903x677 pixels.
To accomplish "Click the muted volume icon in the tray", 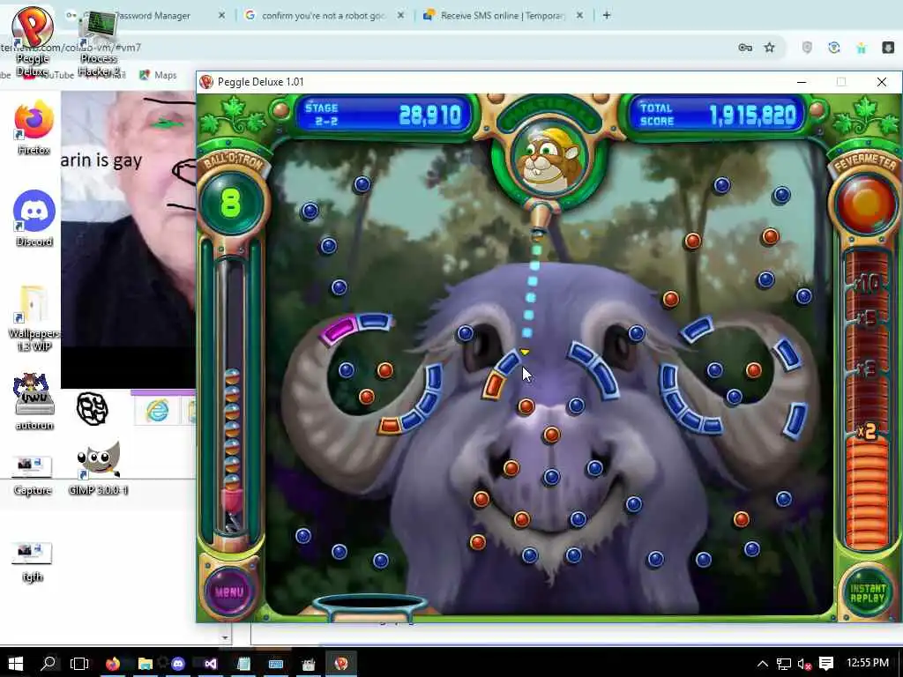I will click(x=804, y=664).
